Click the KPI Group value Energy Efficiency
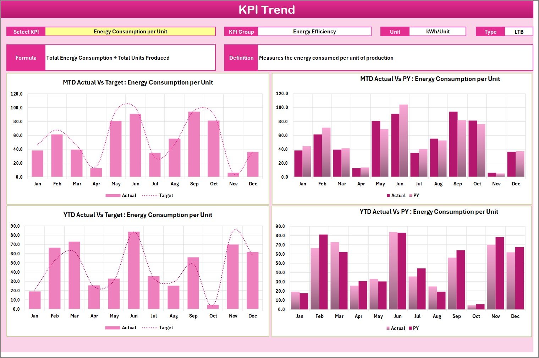The image size is (539, 358). pos(314,32)
